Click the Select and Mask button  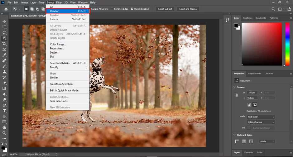coord(188,9)
